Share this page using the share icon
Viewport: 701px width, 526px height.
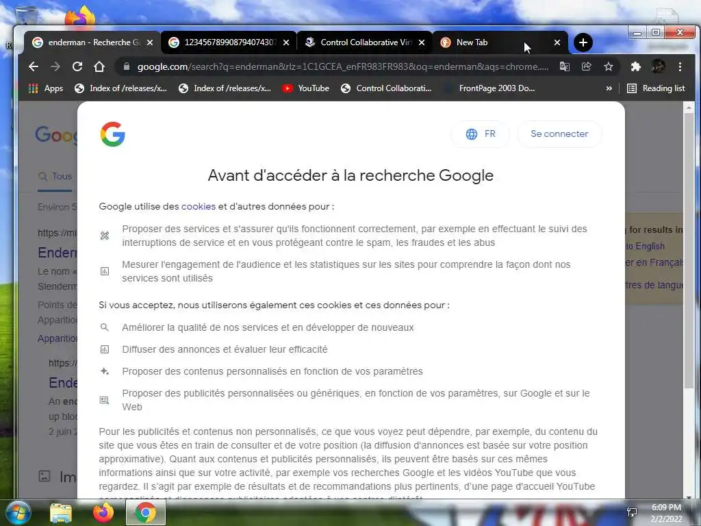coord(586,66)
